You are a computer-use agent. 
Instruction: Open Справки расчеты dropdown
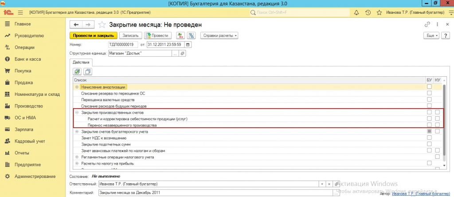click(219, 35)
